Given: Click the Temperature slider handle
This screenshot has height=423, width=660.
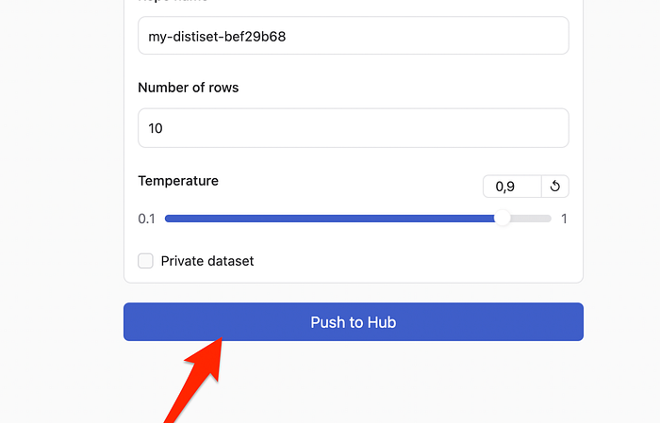Looking at the screenshot, I should point(503,218).
